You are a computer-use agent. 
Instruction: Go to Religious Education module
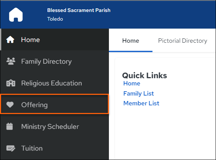click(54, 83)
